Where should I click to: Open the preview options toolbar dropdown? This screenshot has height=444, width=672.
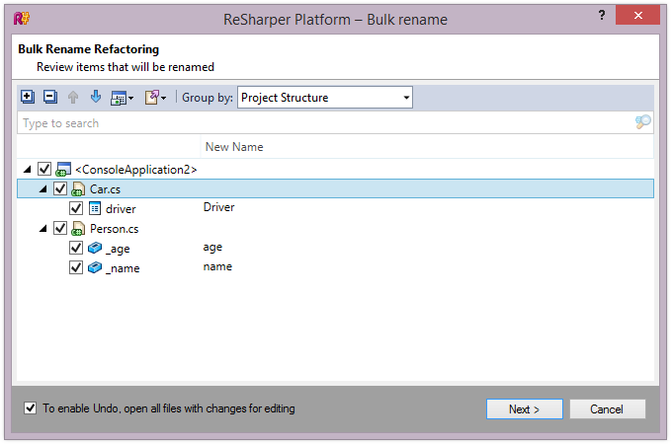tap(122, 98)
